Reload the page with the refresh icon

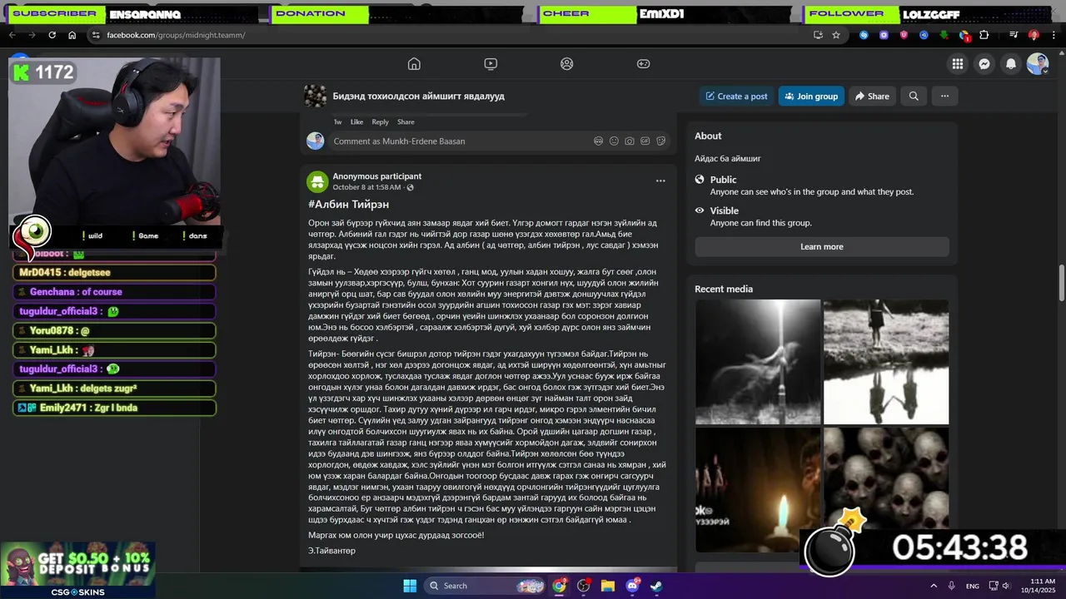point(52,35)
